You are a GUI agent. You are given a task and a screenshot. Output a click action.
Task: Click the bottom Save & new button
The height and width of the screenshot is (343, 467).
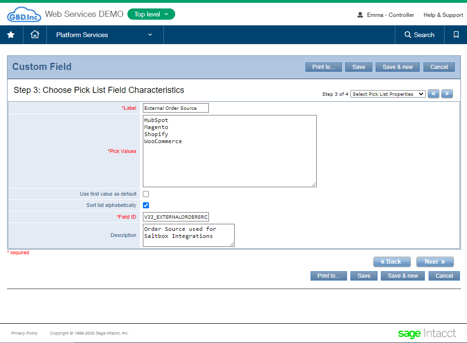[x=403, y=276]
